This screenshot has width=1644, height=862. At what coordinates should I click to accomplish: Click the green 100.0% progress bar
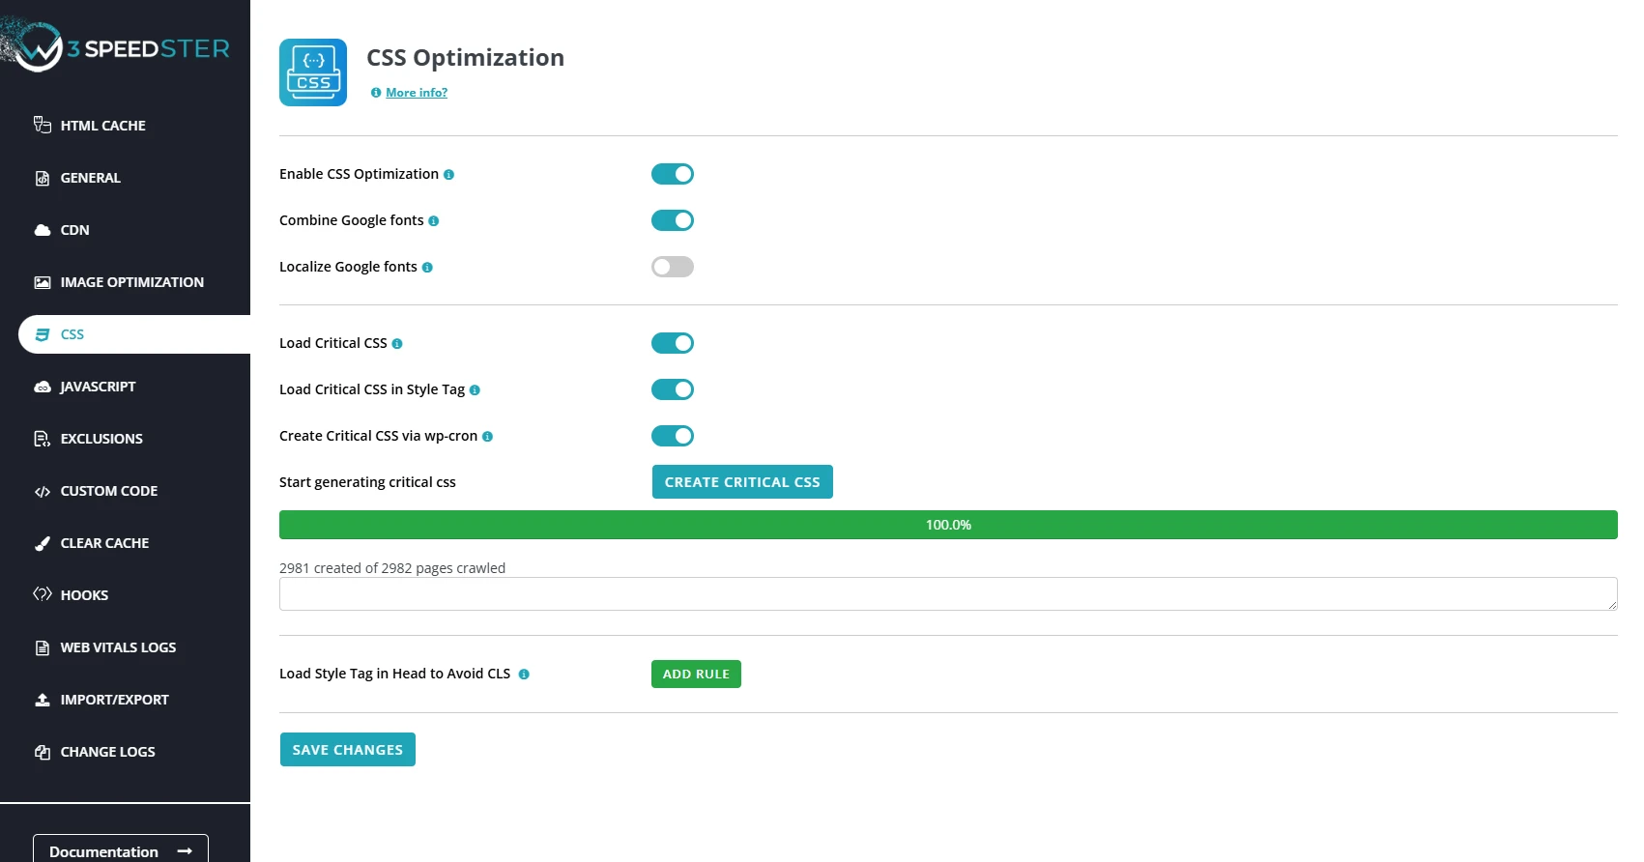tap(948, 525)
